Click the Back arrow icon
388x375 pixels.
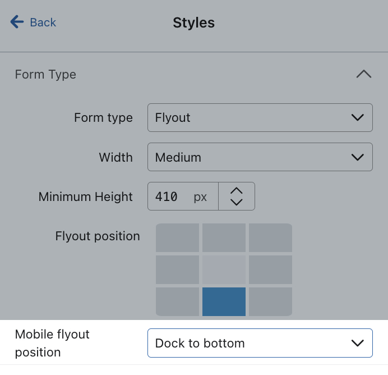17,22
